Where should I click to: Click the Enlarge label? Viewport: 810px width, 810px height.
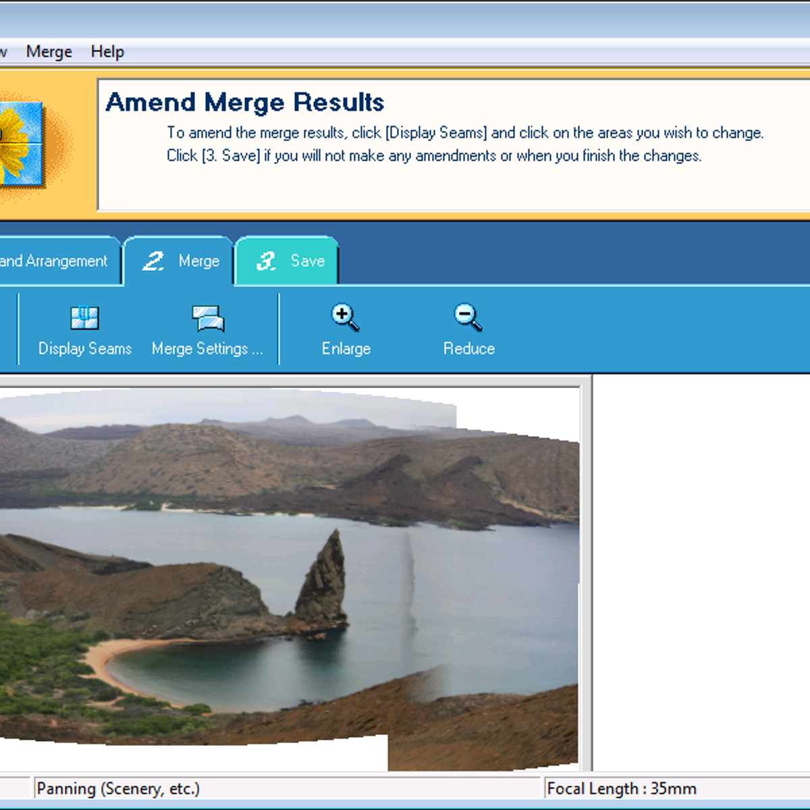[346, 348]
